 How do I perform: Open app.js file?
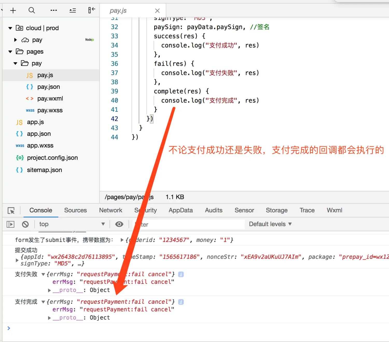35,122
